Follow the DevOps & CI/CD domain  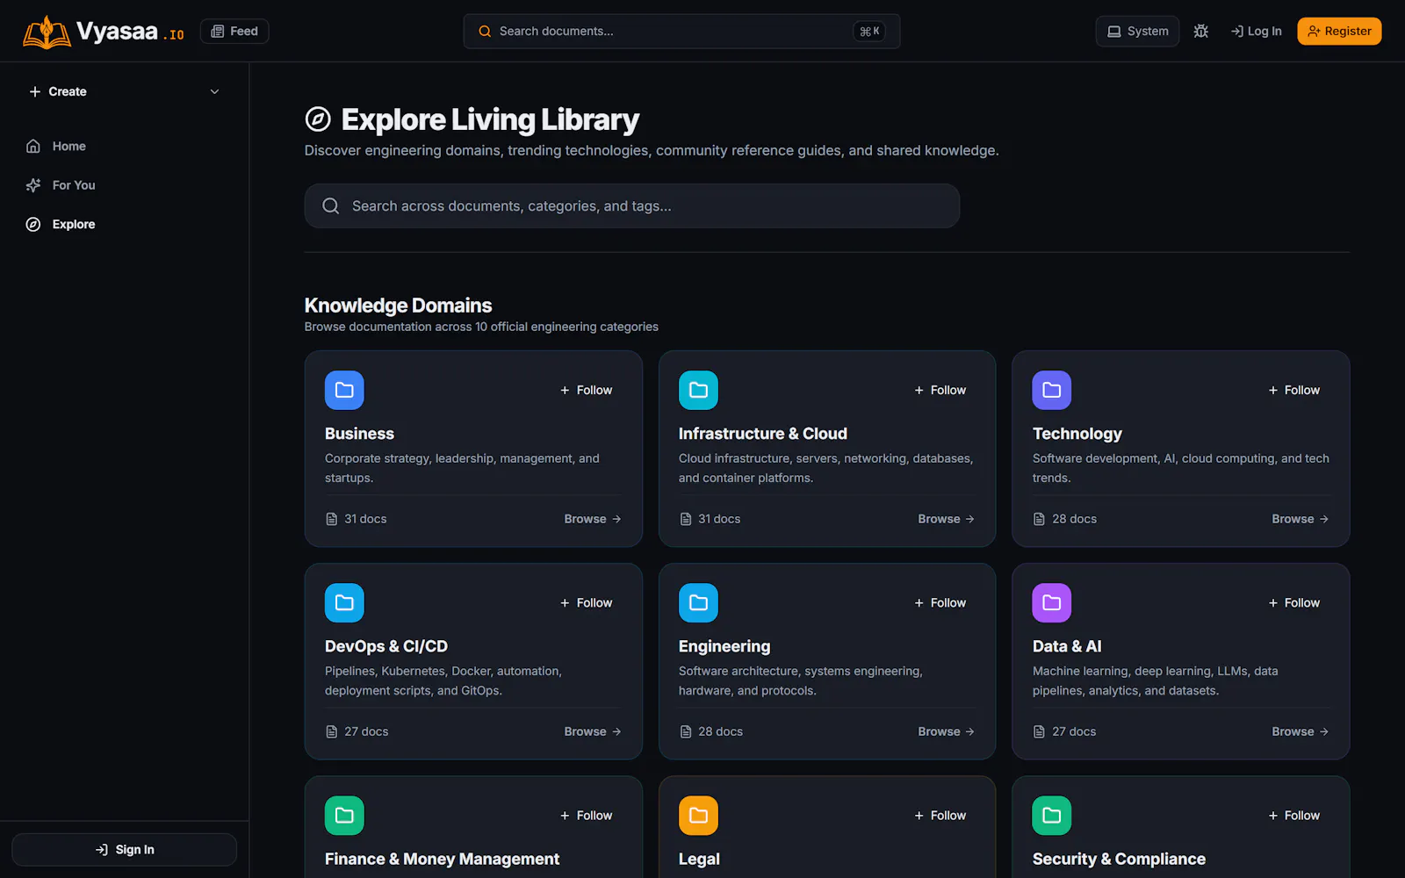(x=587, y=602)
